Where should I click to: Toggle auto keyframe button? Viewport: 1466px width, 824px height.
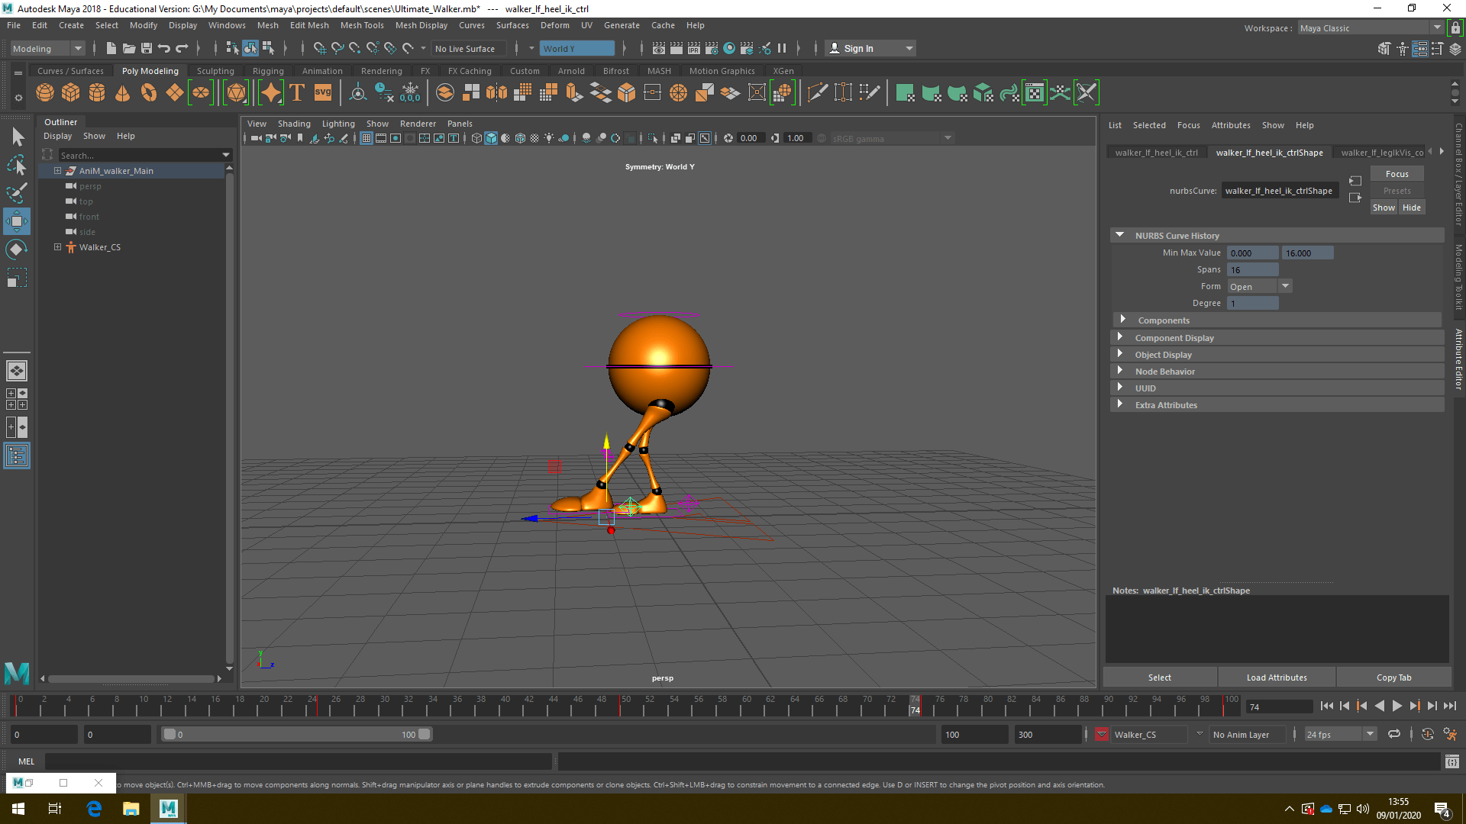click(x=1426, y=735)
